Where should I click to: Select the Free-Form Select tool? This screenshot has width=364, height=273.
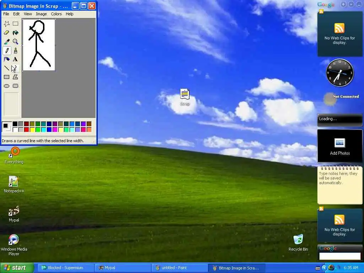(7, 23)
